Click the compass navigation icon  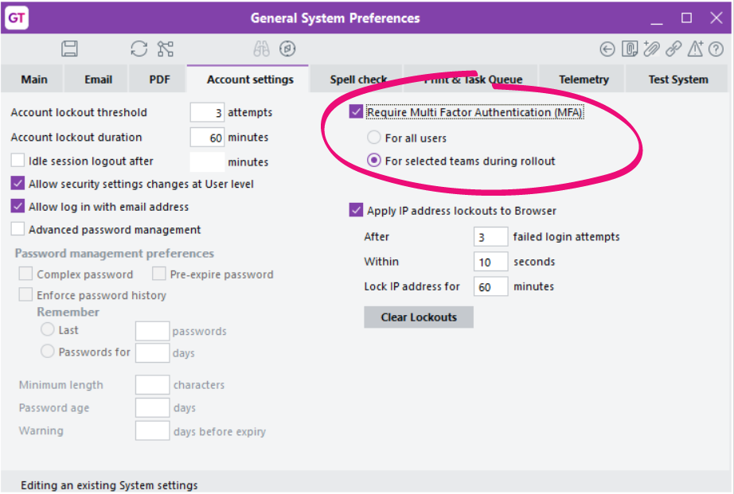click(x=288, y=49)
